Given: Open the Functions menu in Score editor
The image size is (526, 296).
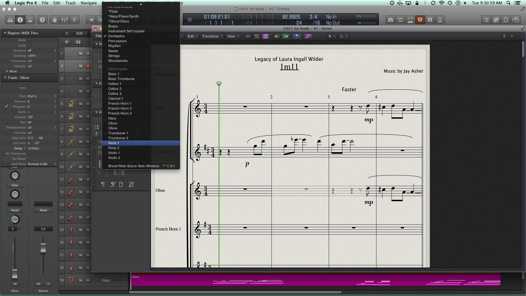Looking at the screenshot, I should (212, 36).
